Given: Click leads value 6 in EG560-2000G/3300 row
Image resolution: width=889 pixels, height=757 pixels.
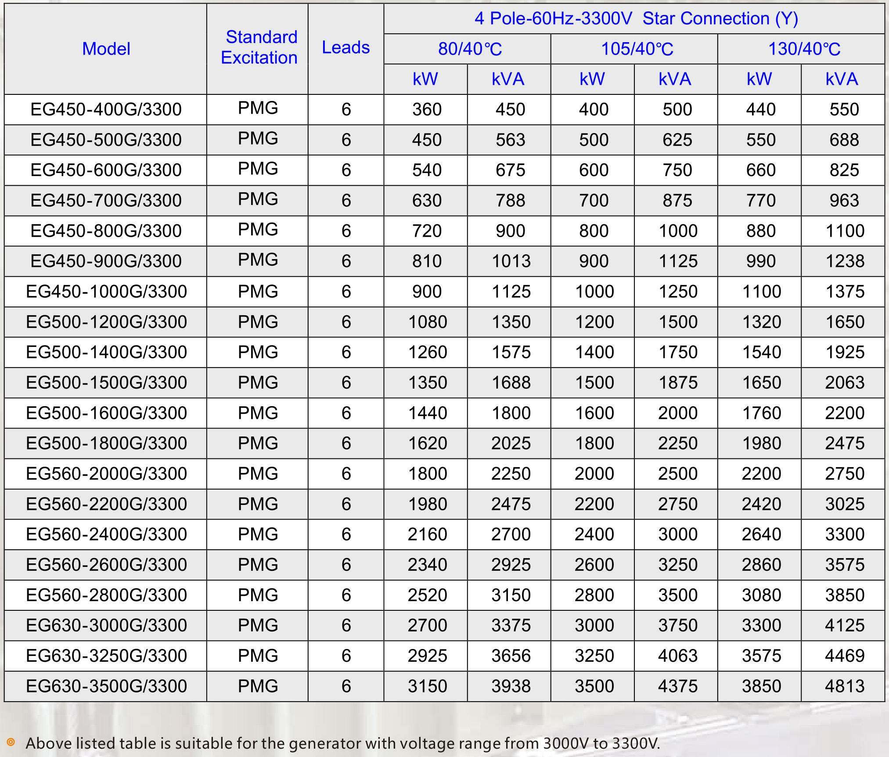Looking at the screenshot, I should 346,473.
